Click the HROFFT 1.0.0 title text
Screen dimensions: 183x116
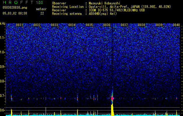tap(23, 2)
